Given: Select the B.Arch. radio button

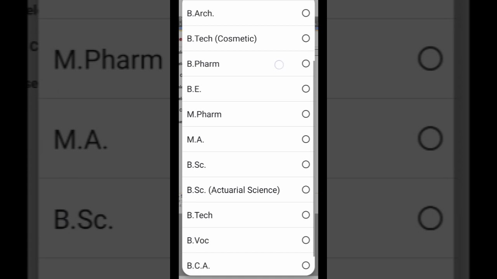Looking at the screenshot, I should coord(306,13).
